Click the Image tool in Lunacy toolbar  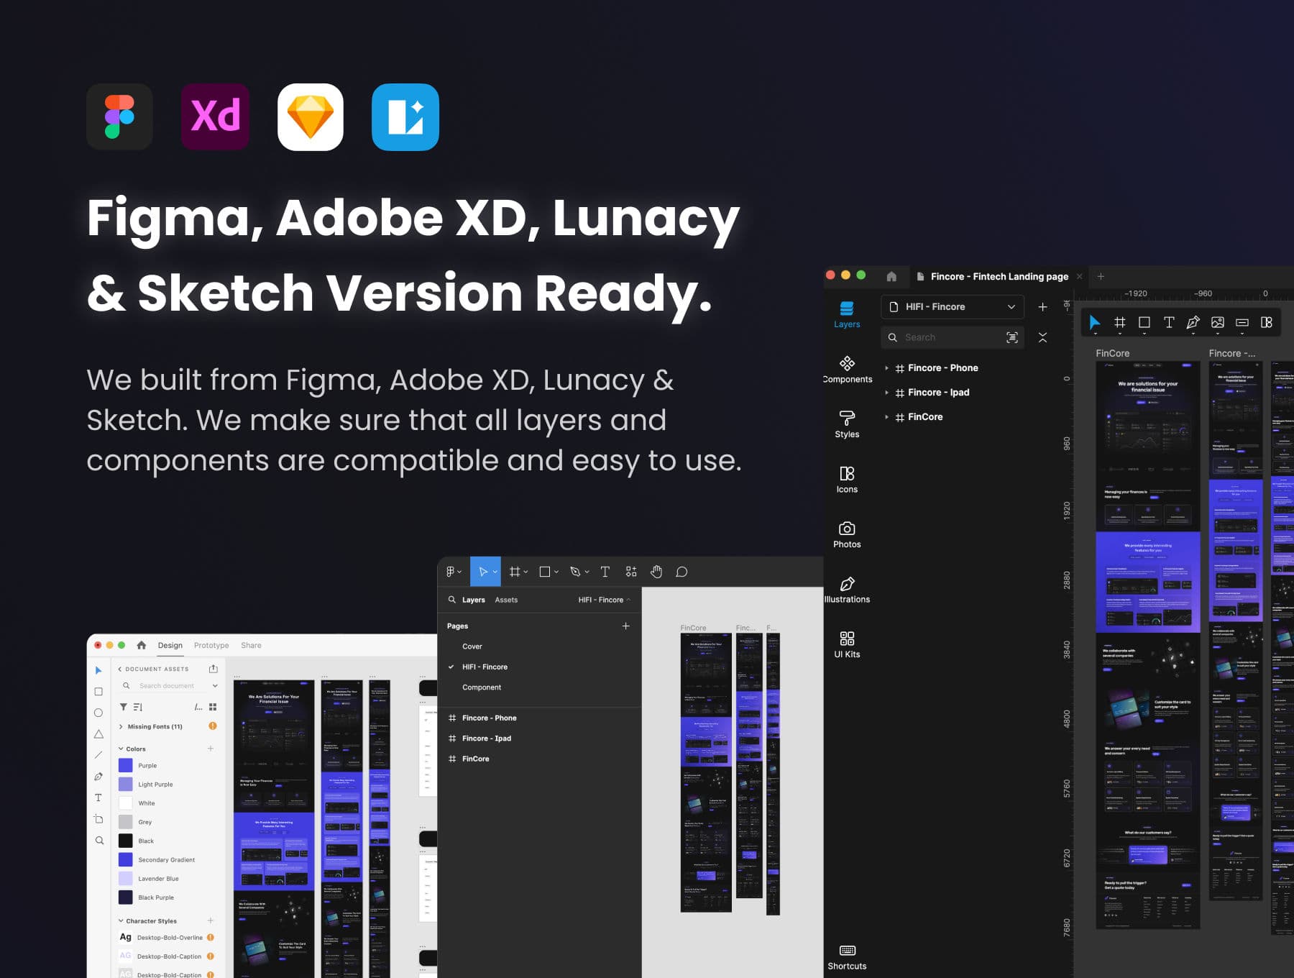[x=1218, y=323]
